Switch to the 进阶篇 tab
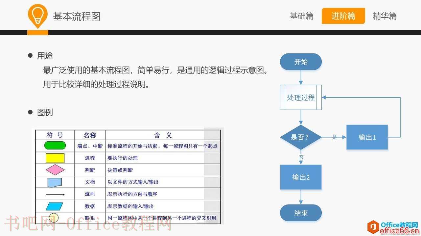Viewport: 421px width, 236px height. click(x=343, y=16)
